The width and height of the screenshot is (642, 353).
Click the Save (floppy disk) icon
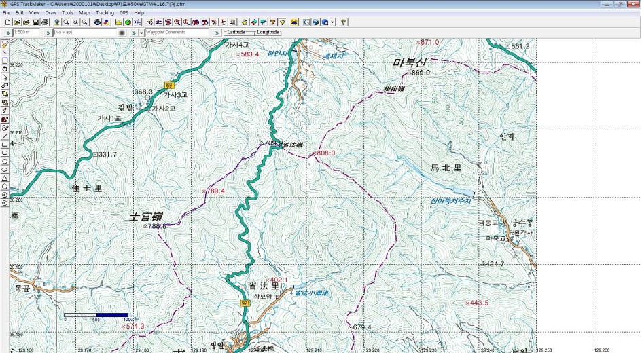pyautogui.click(x=35, y=22)
